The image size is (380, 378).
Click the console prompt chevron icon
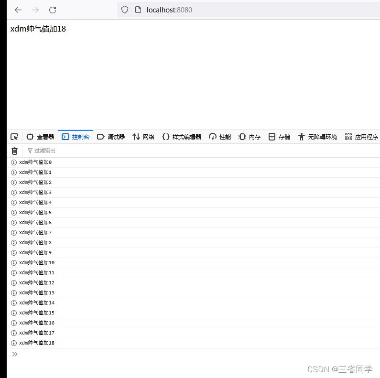15,354
